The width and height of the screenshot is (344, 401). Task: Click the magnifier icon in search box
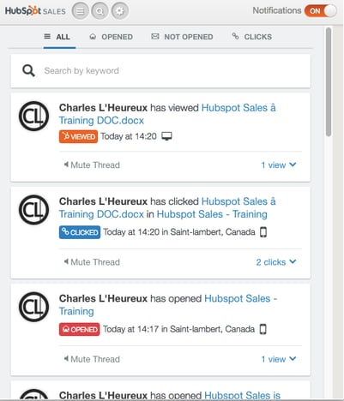click(x=28, y=70)
